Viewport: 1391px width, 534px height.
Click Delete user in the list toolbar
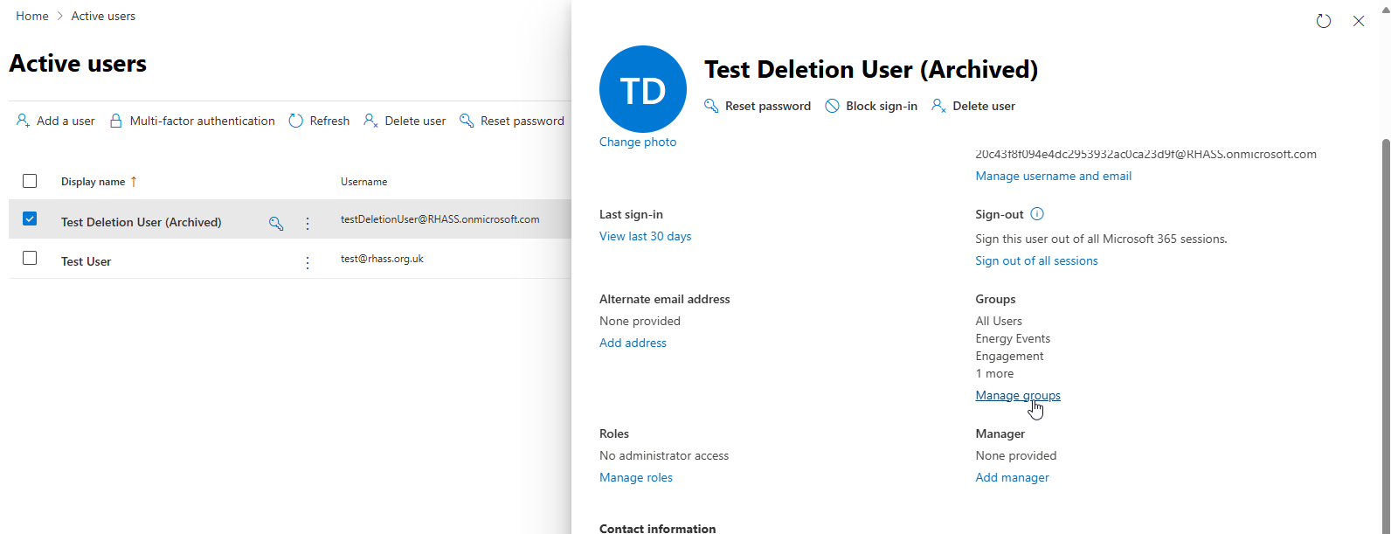(x=405, y=121)
